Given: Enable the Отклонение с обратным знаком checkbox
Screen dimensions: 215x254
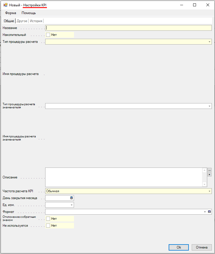Looking at the screenshot, I should point(48,219).
